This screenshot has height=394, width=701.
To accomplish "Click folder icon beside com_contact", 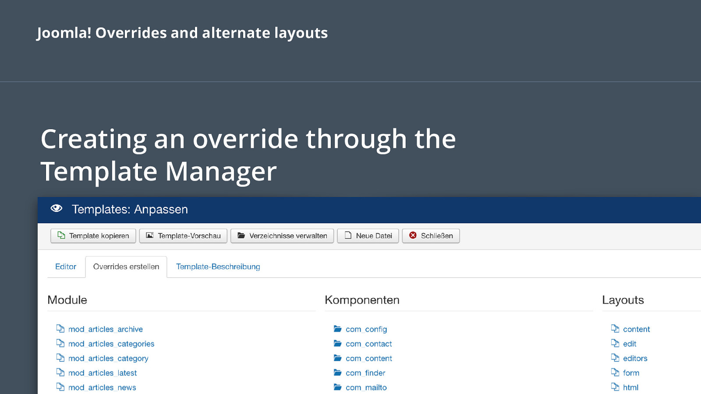I will point(337,343).
